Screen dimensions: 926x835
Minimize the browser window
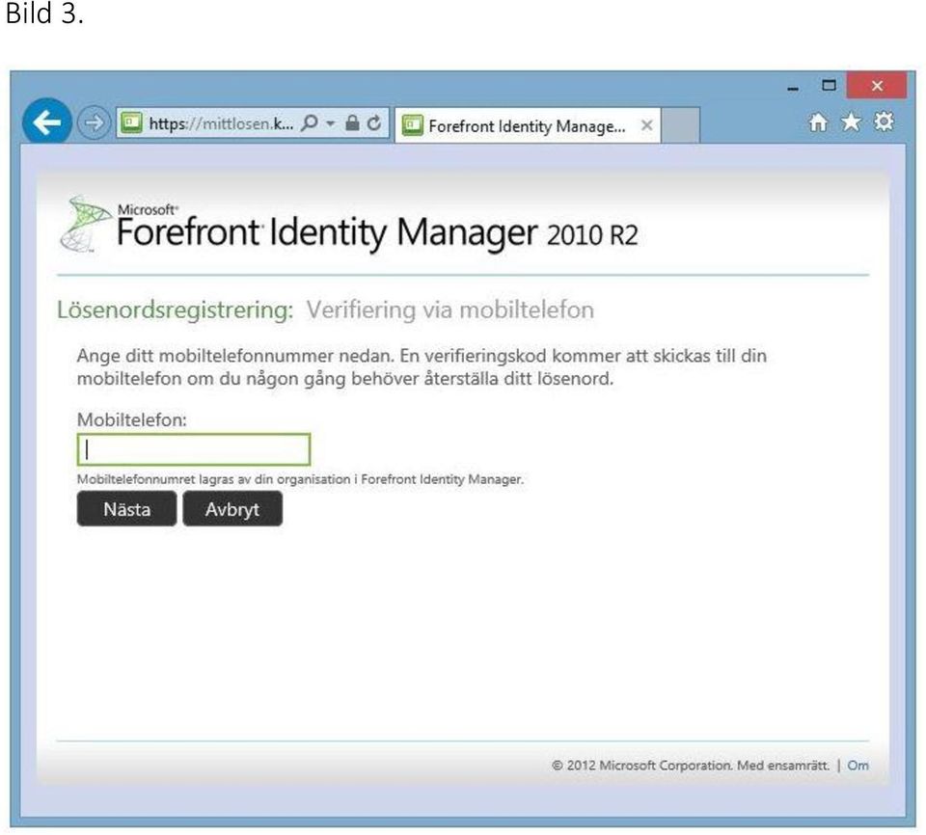point(793,88)
